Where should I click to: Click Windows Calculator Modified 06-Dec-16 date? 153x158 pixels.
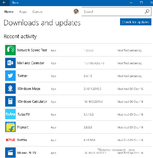pos(130,102)
